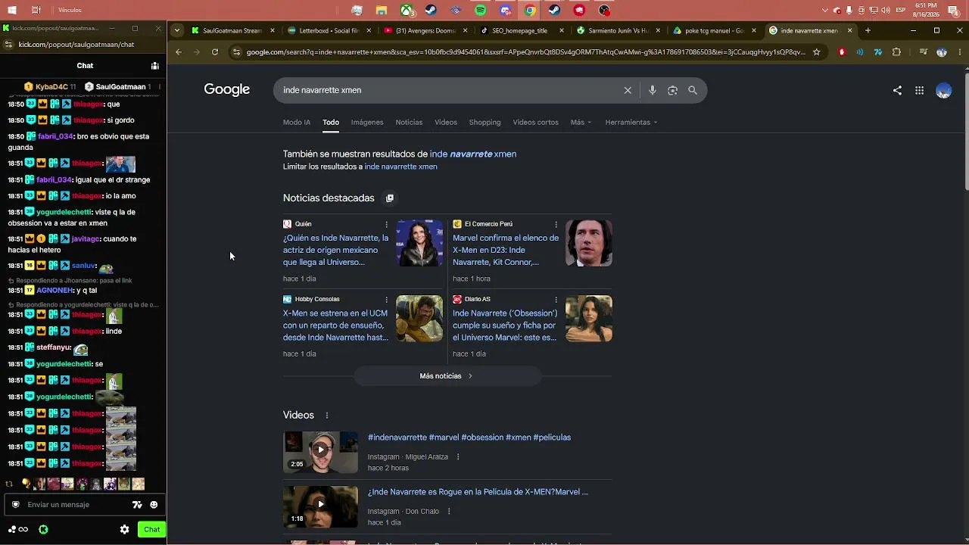This screenshot has width=969, height=545.
Task: Open the Más noticias button
Action: [x=447, y=376]
